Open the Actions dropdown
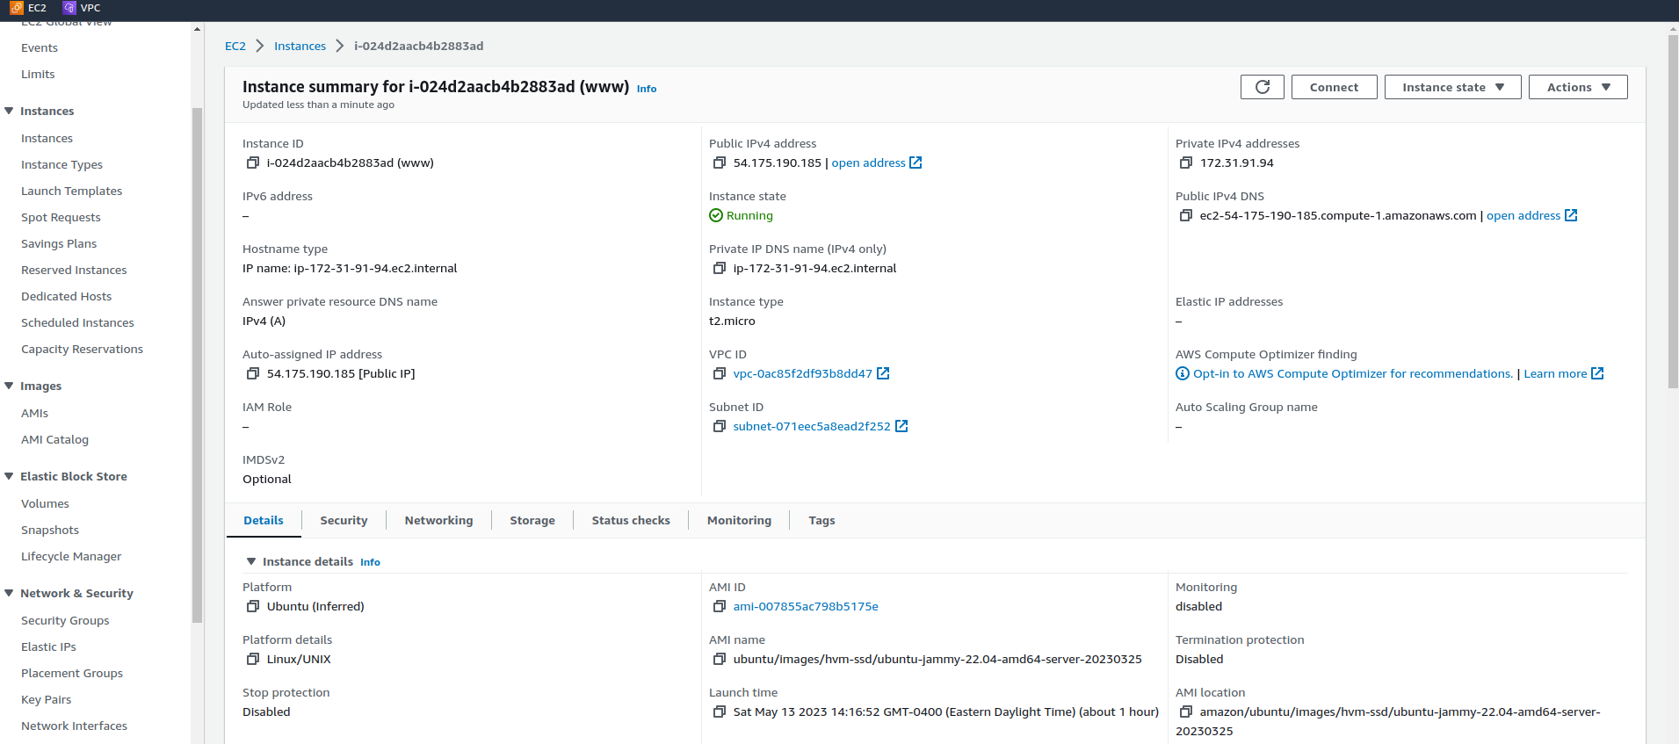This screenshot has width=1679, height=744. [1578, 87]
